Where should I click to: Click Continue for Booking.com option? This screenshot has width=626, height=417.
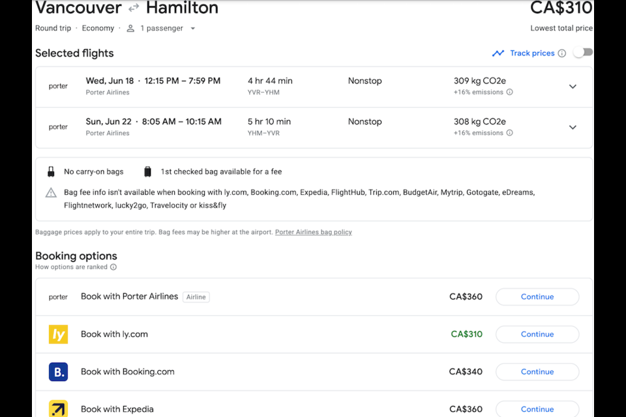pyautogui.click(x=537, y=372)
